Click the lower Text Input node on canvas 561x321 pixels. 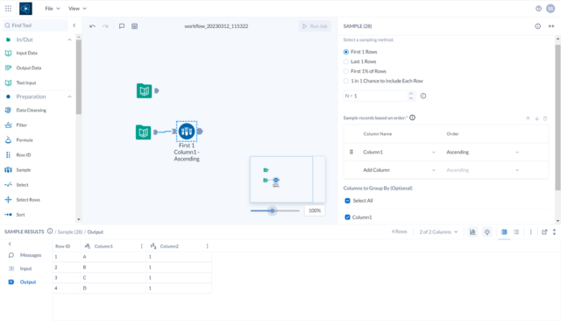(x=143, y=132)
